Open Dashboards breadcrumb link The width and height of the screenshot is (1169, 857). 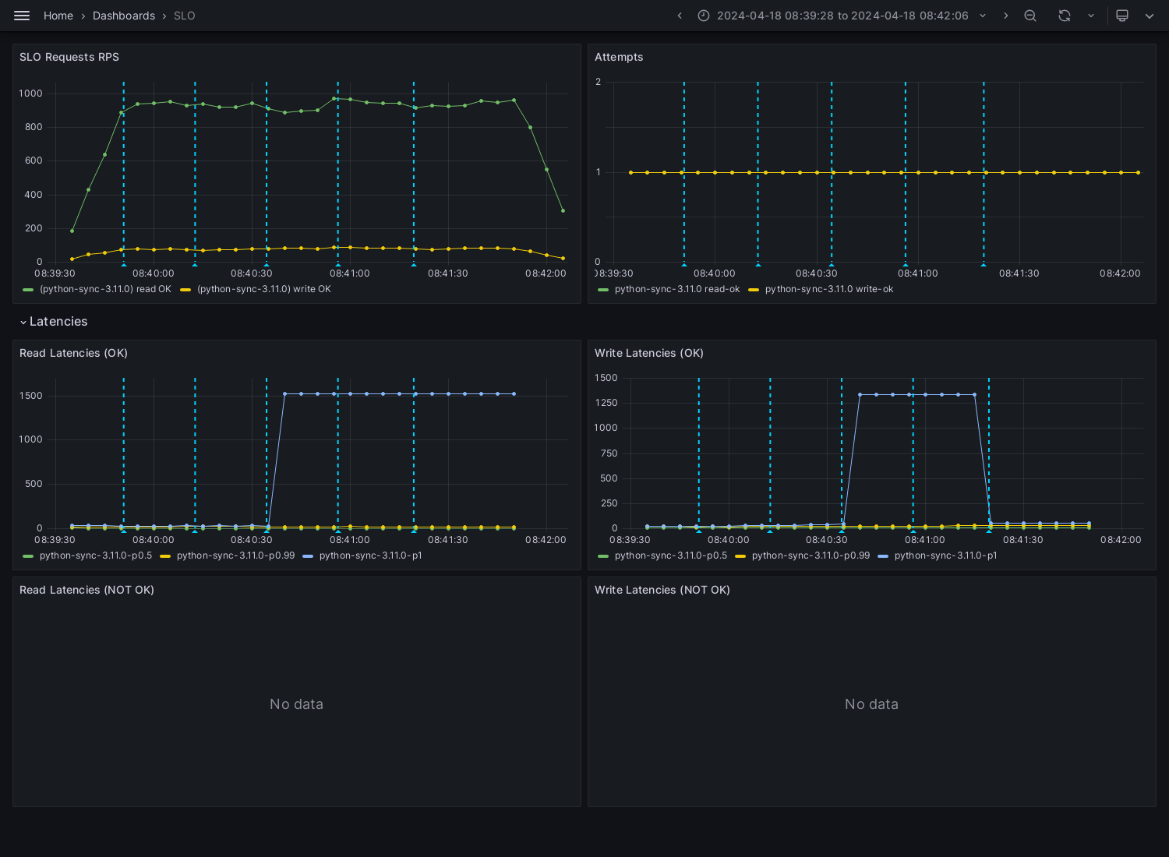(124, 16)
